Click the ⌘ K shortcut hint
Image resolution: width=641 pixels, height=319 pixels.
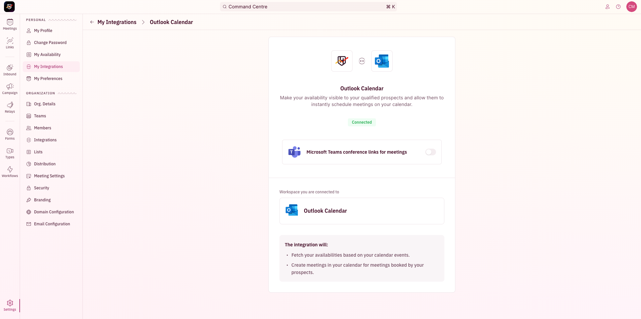pyautogui.click(x=390, y=7)
